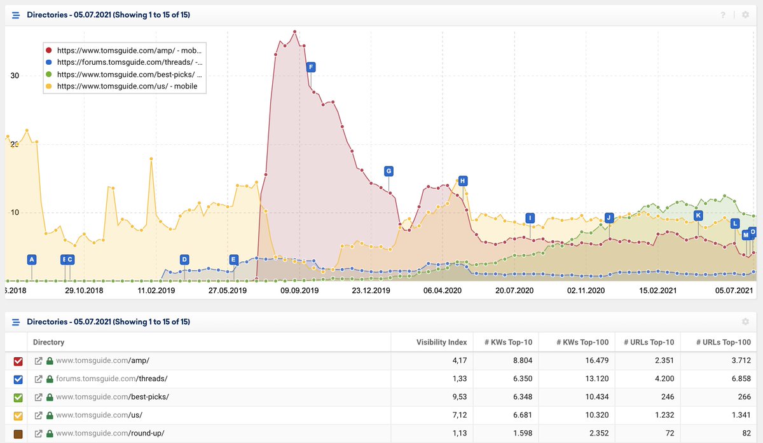This screenshot has height=443, width=763.
Task: Click x-axis date label 09.09.2019
Action: [300, 290]
